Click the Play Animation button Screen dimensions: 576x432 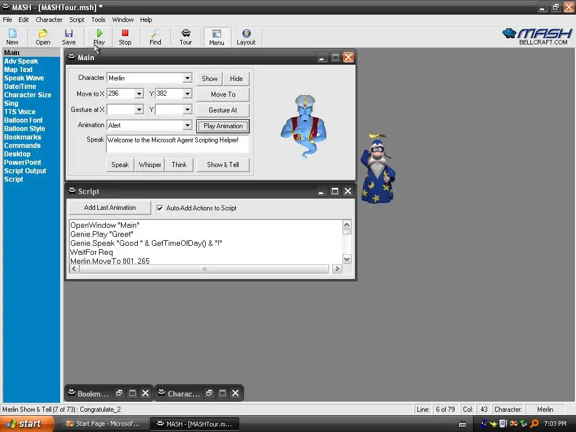coord(223,126)
